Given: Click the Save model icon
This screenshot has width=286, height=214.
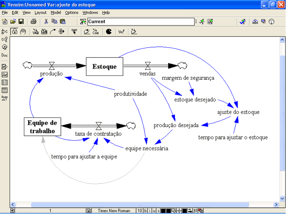Looking at the screenshot, I should 21,21.
